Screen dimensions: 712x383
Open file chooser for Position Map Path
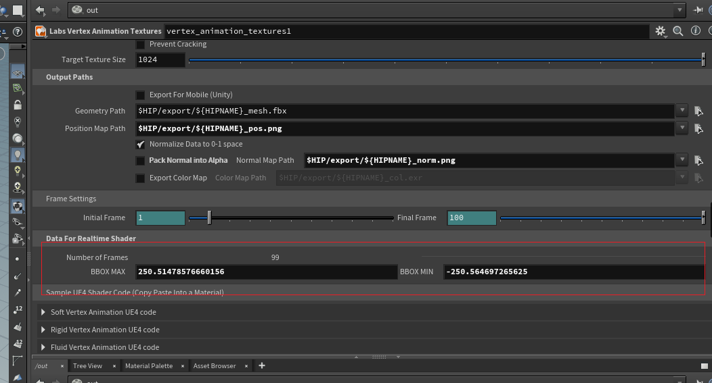click(699, 128)
